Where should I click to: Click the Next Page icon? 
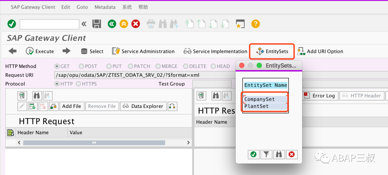point(213,24)
